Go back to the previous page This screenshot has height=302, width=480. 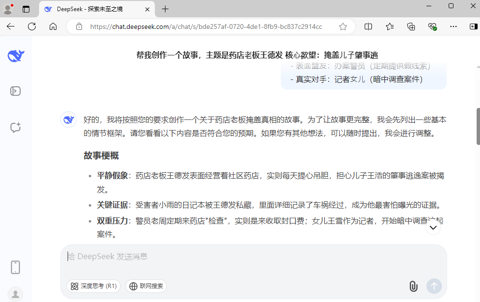(x=11, y=27)
